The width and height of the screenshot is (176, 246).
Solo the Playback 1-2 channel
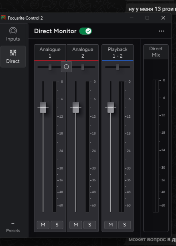124,225
